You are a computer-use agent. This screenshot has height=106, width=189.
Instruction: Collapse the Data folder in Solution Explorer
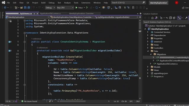point(148,51)
